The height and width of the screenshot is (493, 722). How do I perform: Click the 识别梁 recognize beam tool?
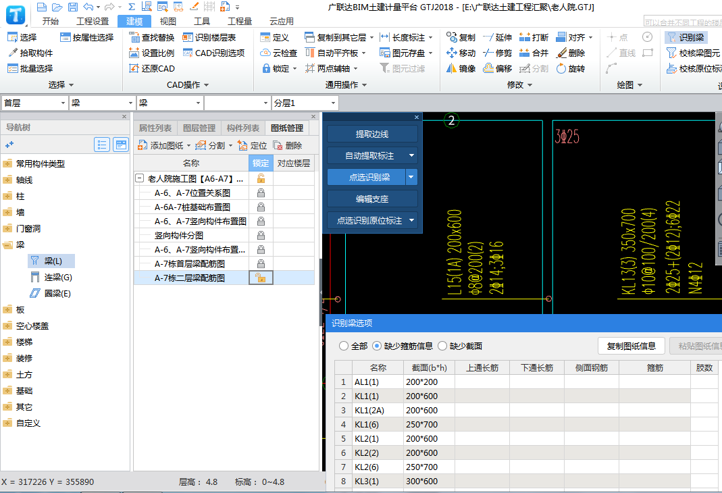click(686, 37)
